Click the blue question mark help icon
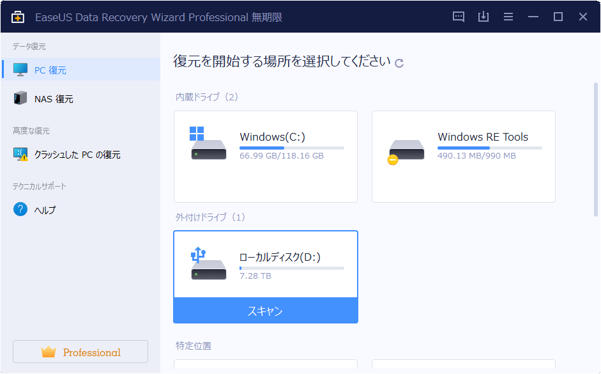 (x=20, y=210)
